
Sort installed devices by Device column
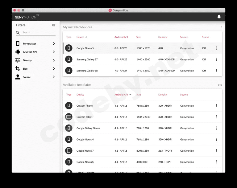pos(80,37)
